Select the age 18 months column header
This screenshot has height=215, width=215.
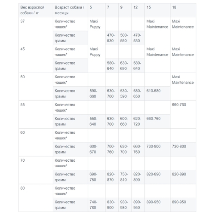coord(183,10)
